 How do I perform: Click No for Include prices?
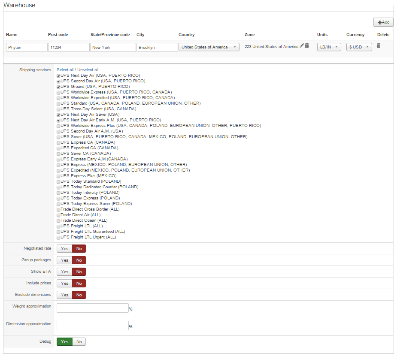[x=79, y=284]
